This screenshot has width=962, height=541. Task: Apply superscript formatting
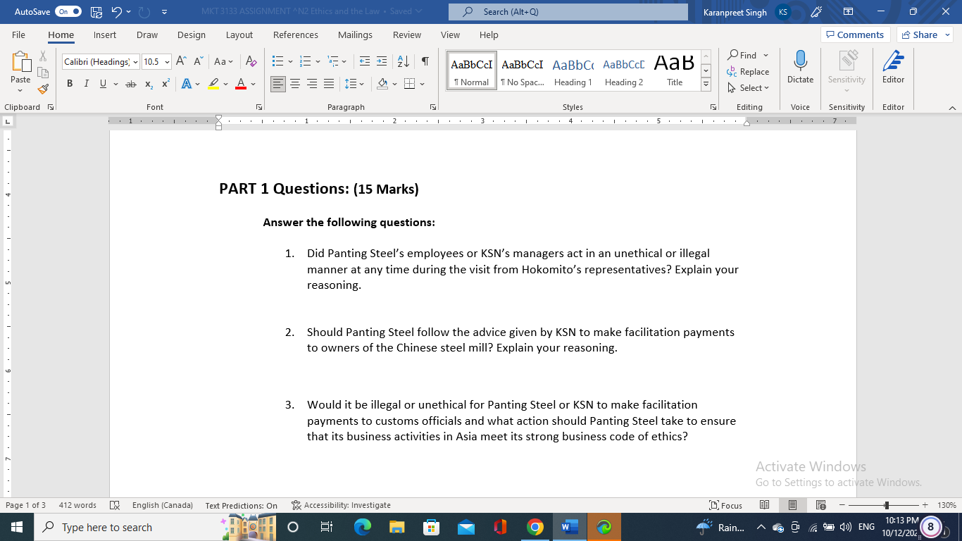[x=165, y=84]
